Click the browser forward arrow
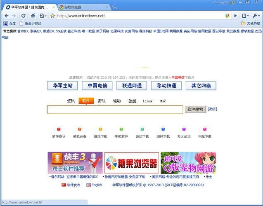The width and height of the screenshot is (263, 206). click(14, 16)
